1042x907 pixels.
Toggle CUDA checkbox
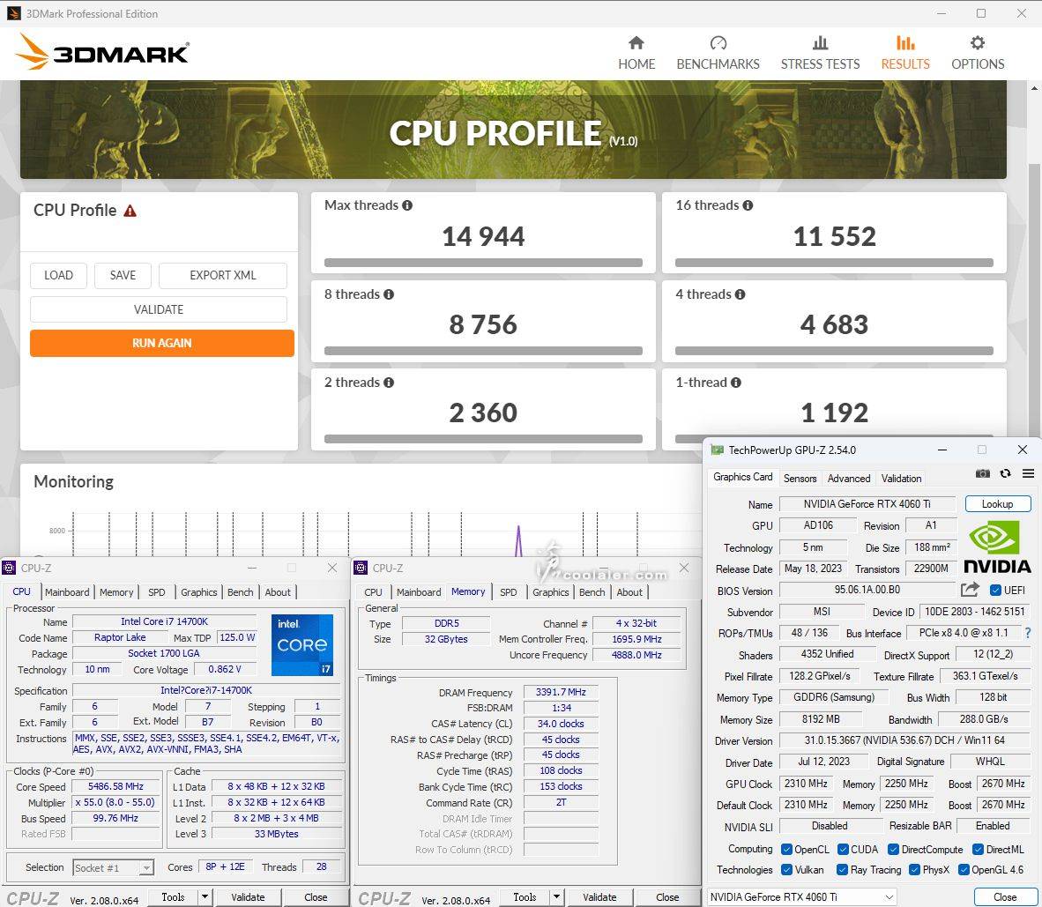843,849
